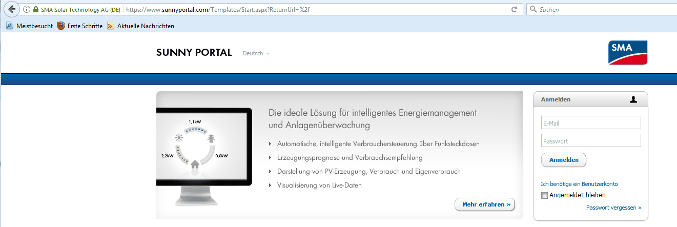Open Erste Schritte Firefox bookmark
Screen dimensions: 677x227
click(x=80, y=26)
